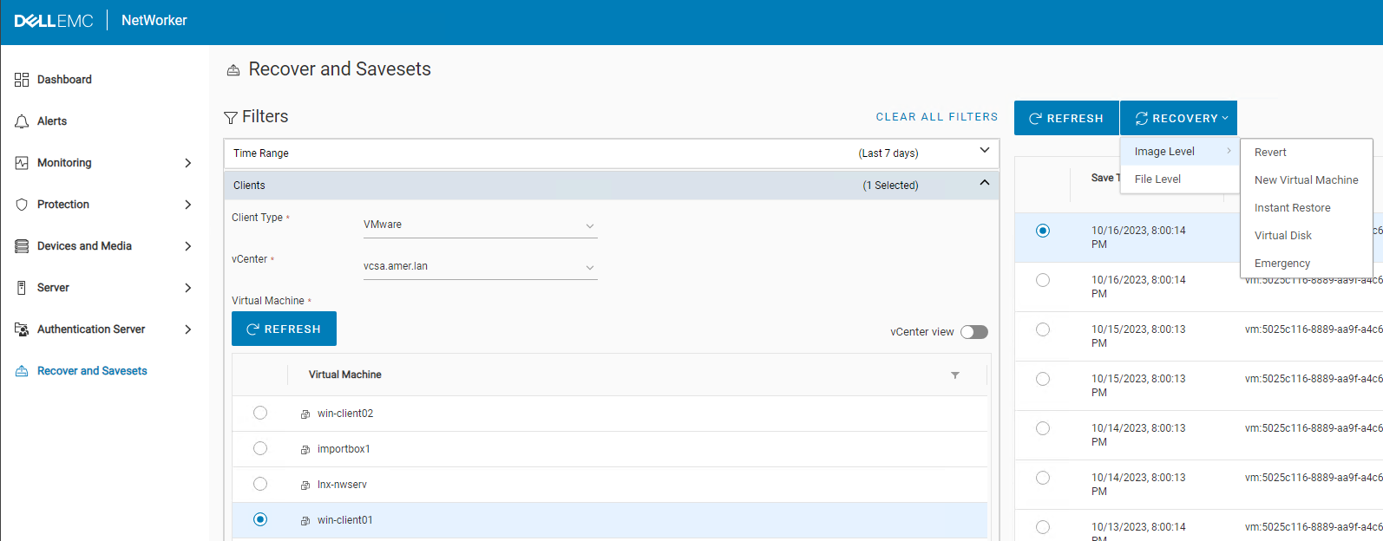Viewport: 1383px width, 541px height.
Task: Toggle the vCenter view switch
Action: click(x=973, y=332)
